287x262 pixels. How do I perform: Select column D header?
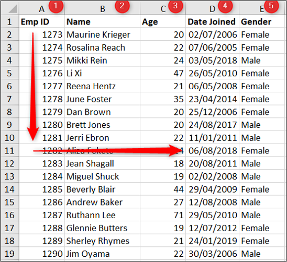coord(212,8)
